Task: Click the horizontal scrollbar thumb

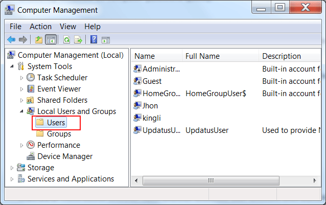Action: point(211,180)
